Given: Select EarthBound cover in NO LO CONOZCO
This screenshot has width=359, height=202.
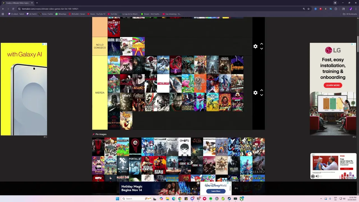Looking at the screenshot, I should coord(139,46).
